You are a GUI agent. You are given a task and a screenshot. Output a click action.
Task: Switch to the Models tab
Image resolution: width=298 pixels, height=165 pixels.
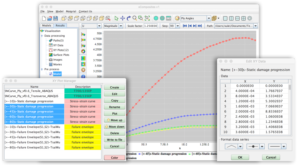[47, 26]
